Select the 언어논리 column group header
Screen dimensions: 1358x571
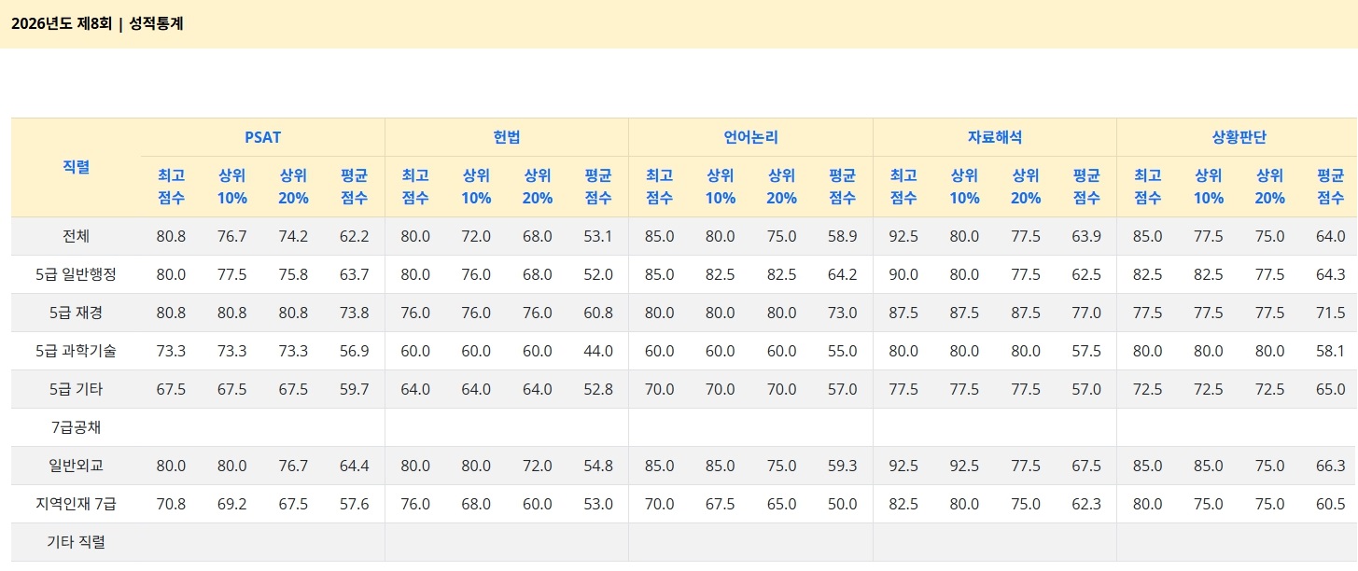(x=750, y=137)
